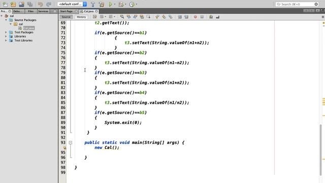
Task: Open the Profile Project dropdown arrow
Action: (137, 4)
